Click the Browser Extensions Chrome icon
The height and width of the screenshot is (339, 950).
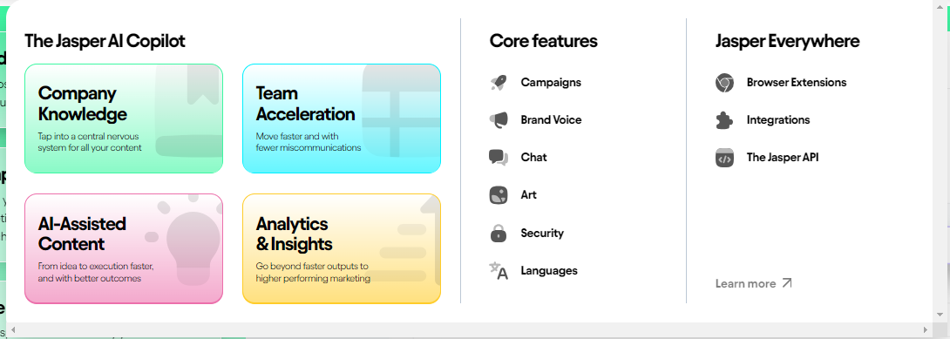(x=724, y=83)
